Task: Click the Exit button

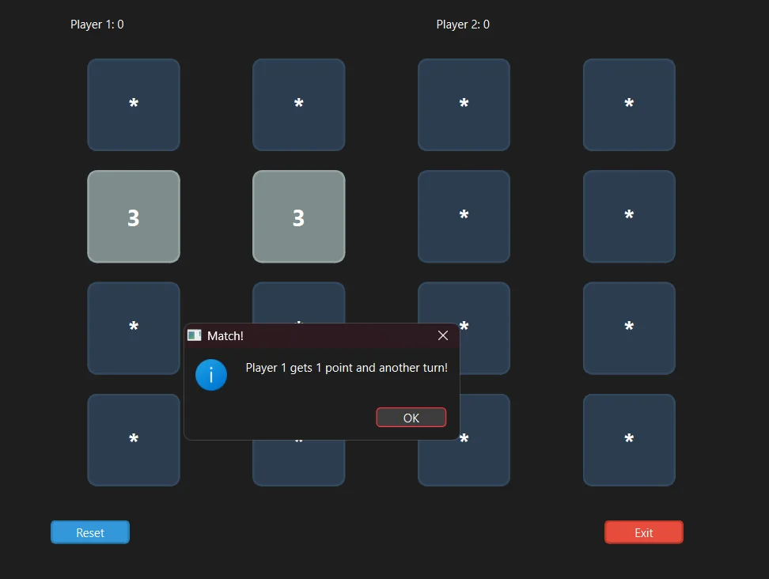Action: (x=643, y=532)
